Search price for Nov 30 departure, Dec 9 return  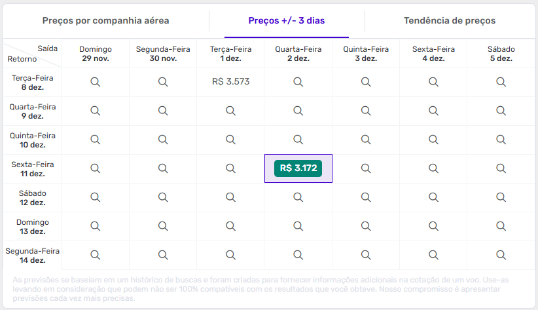click(163, 111)
